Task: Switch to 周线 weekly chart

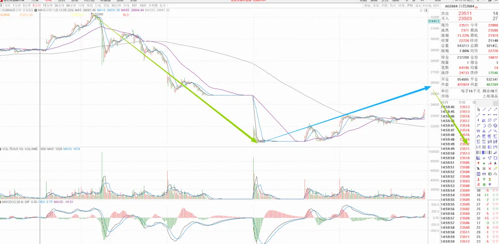Action: pos(90,6)
